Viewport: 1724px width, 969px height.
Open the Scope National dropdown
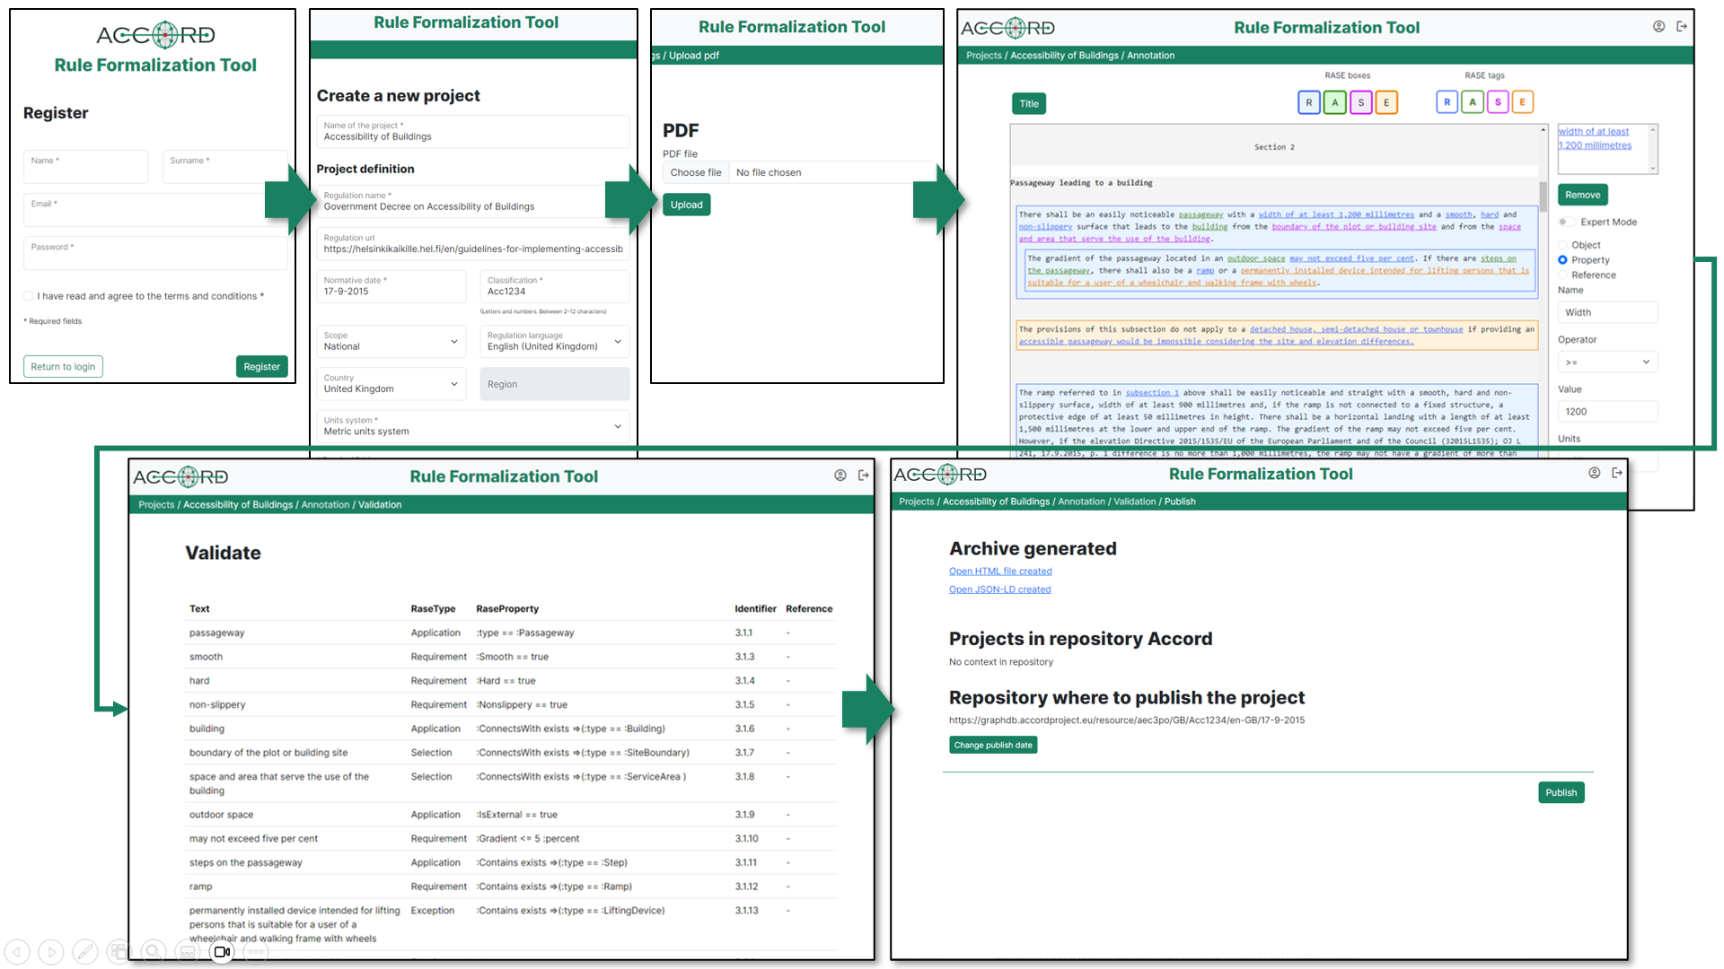click(x=391, y=342)
